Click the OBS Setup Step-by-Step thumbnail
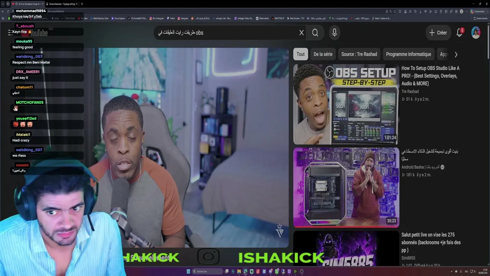490x276 pixels. pos(346,104)
